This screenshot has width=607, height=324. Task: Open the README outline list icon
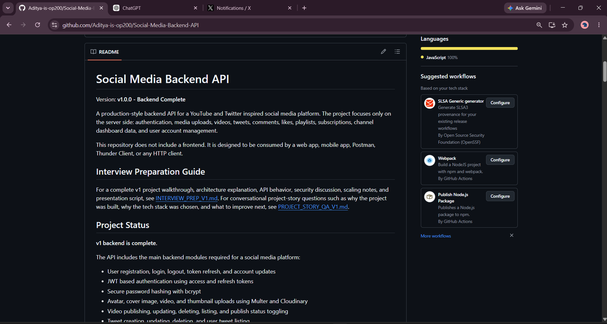click(x=397, y=52)
